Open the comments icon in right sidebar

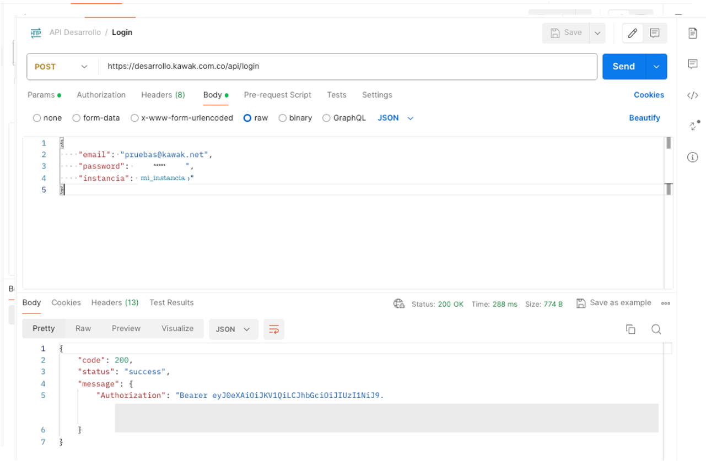coord(693,64)
